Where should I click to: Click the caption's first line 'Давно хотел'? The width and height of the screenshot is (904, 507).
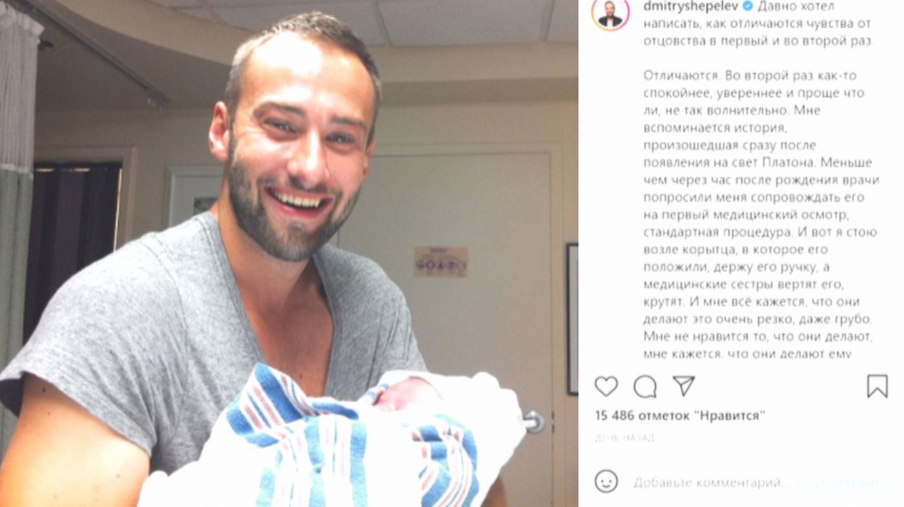point(796,6)
